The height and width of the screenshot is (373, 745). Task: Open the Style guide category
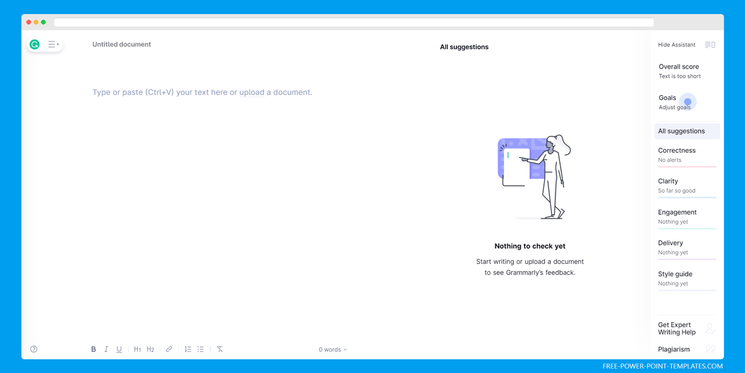687,279
